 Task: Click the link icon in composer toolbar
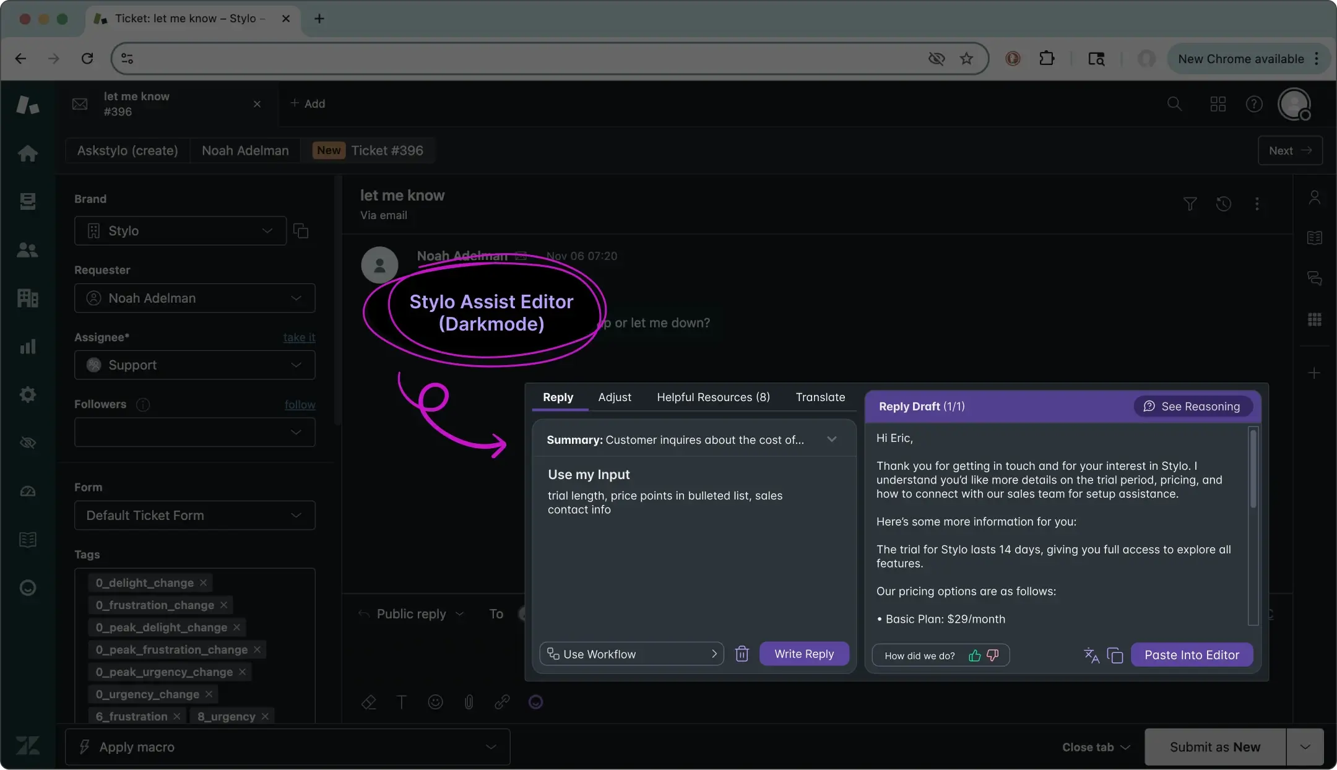point(502,702)
